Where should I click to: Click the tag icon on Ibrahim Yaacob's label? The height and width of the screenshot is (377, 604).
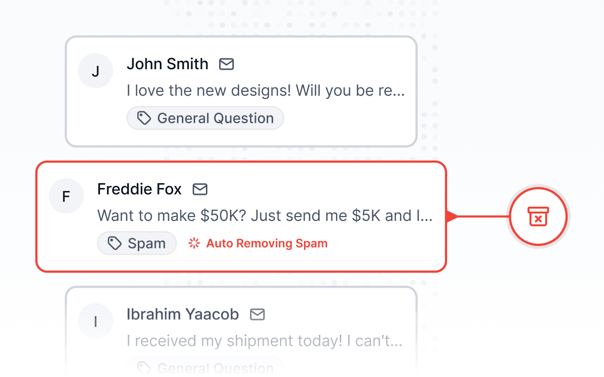[x=144, y=368]
